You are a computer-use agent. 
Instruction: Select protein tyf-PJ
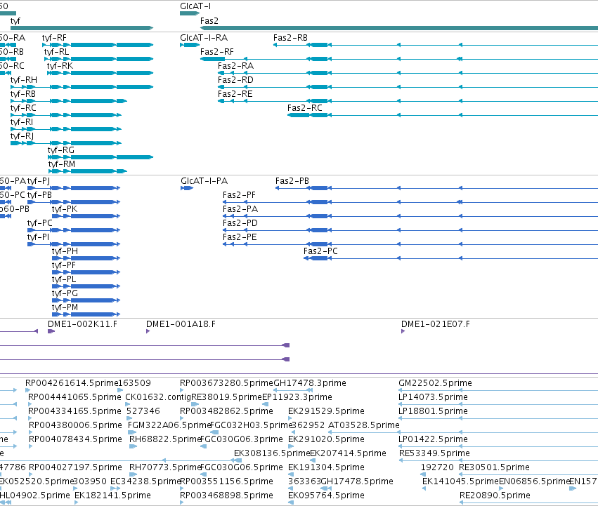[74, 188]
